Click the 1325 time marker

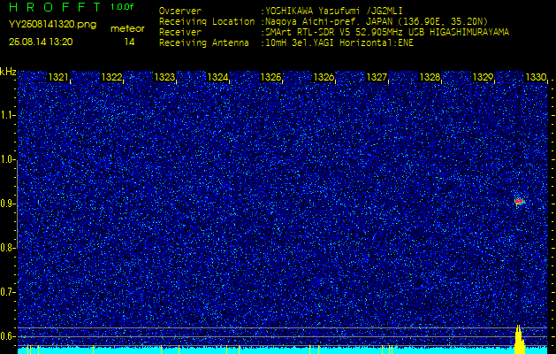[270, 77]
